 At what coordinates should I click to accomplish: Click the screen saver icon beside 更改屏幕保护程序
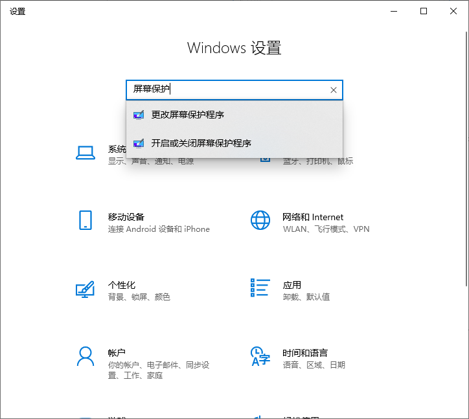click(139, 115)
